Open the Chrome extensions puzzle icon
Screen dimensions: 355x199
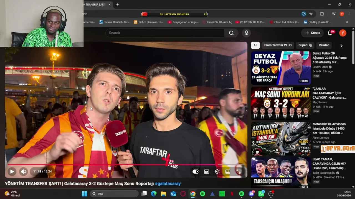click(x=322, y=14)
